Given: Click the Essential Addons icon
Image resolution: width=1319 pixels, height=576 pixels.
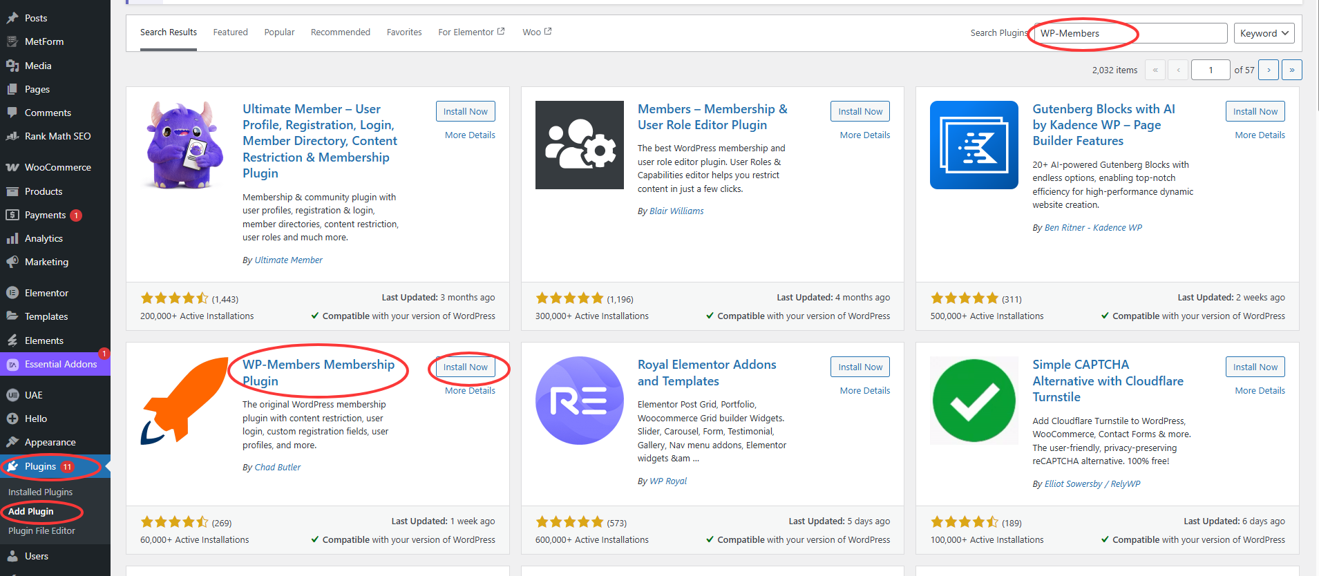Looking at the screenshot, I should pos(12,365).
